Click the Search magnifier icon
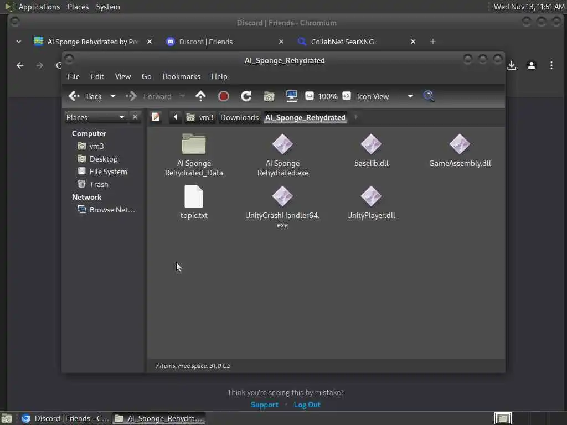Image resolution: width=567 pixels, height=425 pixels. [x=429, y=96]
